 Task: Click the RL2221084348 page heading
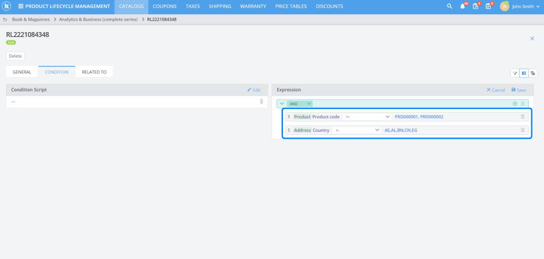[x=27, y=34]
